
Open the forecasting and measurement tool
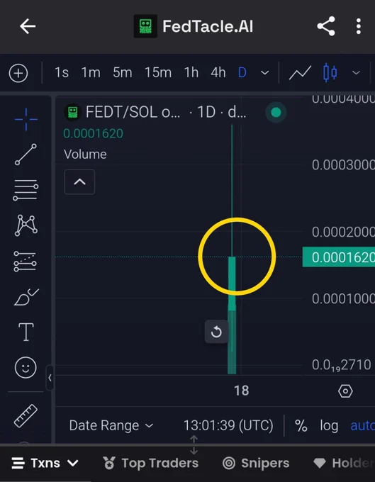pyautogui.click(x=26, y=262)
